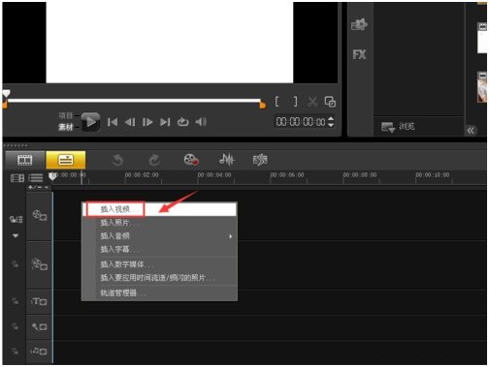Select the timeline playhead marker

52,176
